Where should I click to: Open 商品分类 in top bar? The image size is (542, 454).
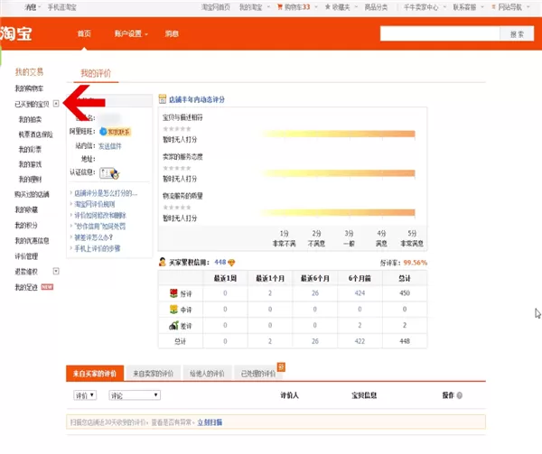(376, 7)
